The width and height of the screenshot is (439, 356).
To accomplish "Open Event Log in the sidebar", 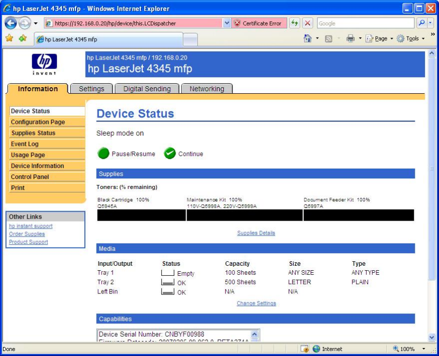I will (47, 144).
